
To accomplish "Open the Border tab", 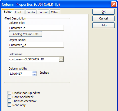I will coord(31,12).
